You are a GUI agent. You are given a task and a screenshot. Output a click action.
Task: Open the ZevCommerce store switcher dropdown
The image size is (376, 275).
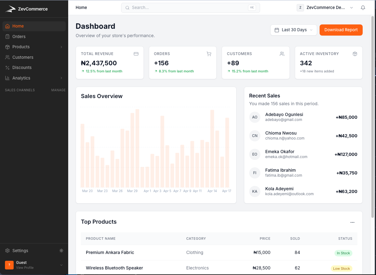325,8
